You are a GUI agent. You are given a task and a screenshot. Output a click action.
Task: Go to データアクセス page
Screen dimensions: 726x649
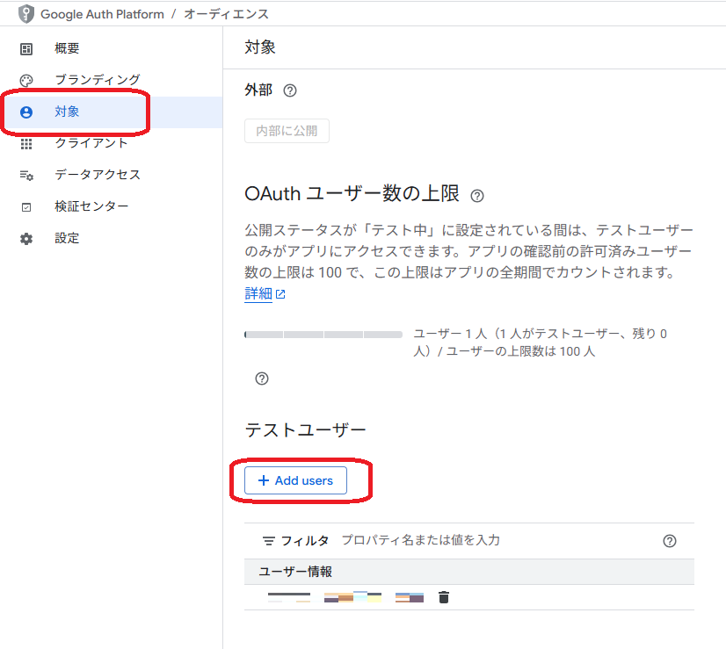(x=97, y=175)
